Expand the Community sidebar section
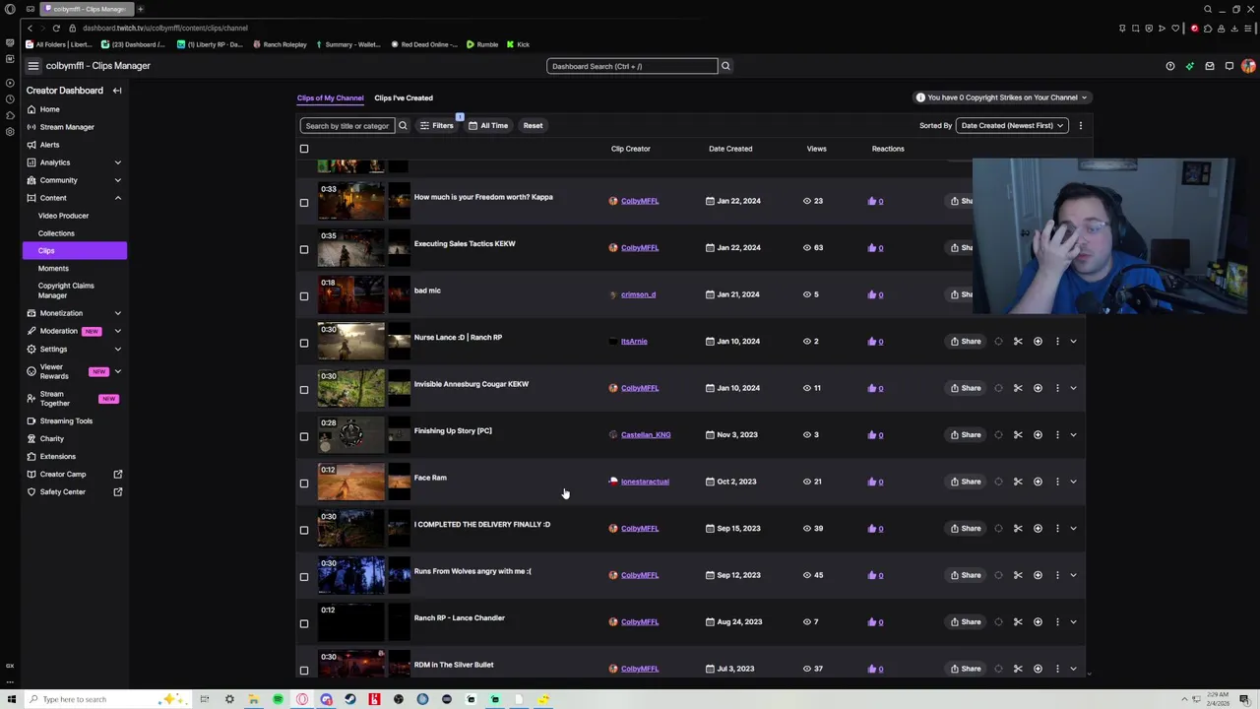Viewport: 1260px width, 709px height. pos(117,180)
